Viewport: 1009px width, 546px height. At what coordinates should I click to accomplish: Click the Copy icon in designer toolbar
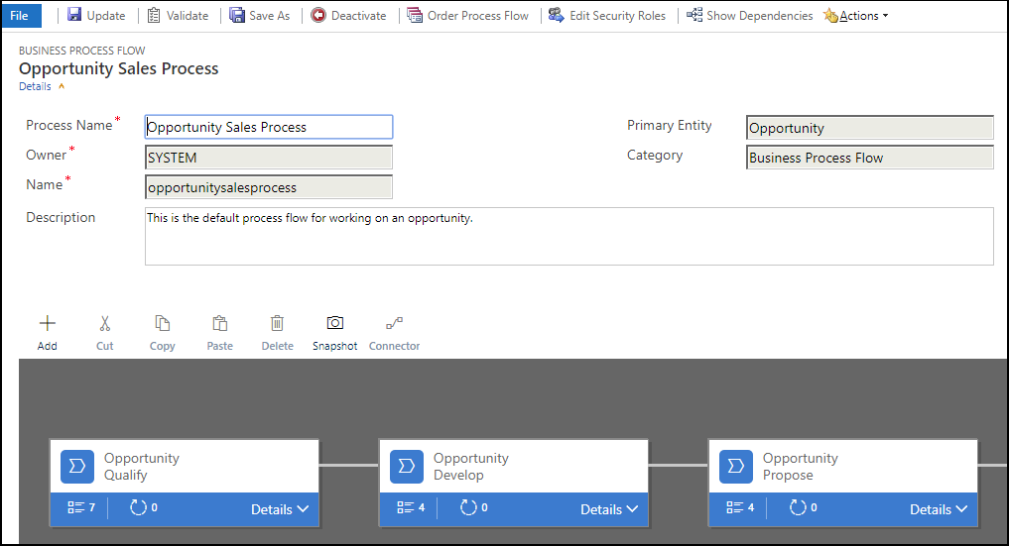tap(162, 324)
